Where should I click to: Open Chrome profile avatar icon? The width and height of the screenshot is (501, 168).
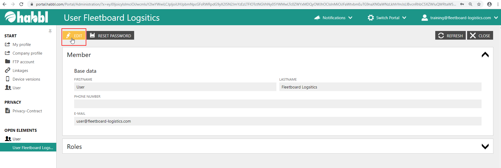[x=489, y=4]
